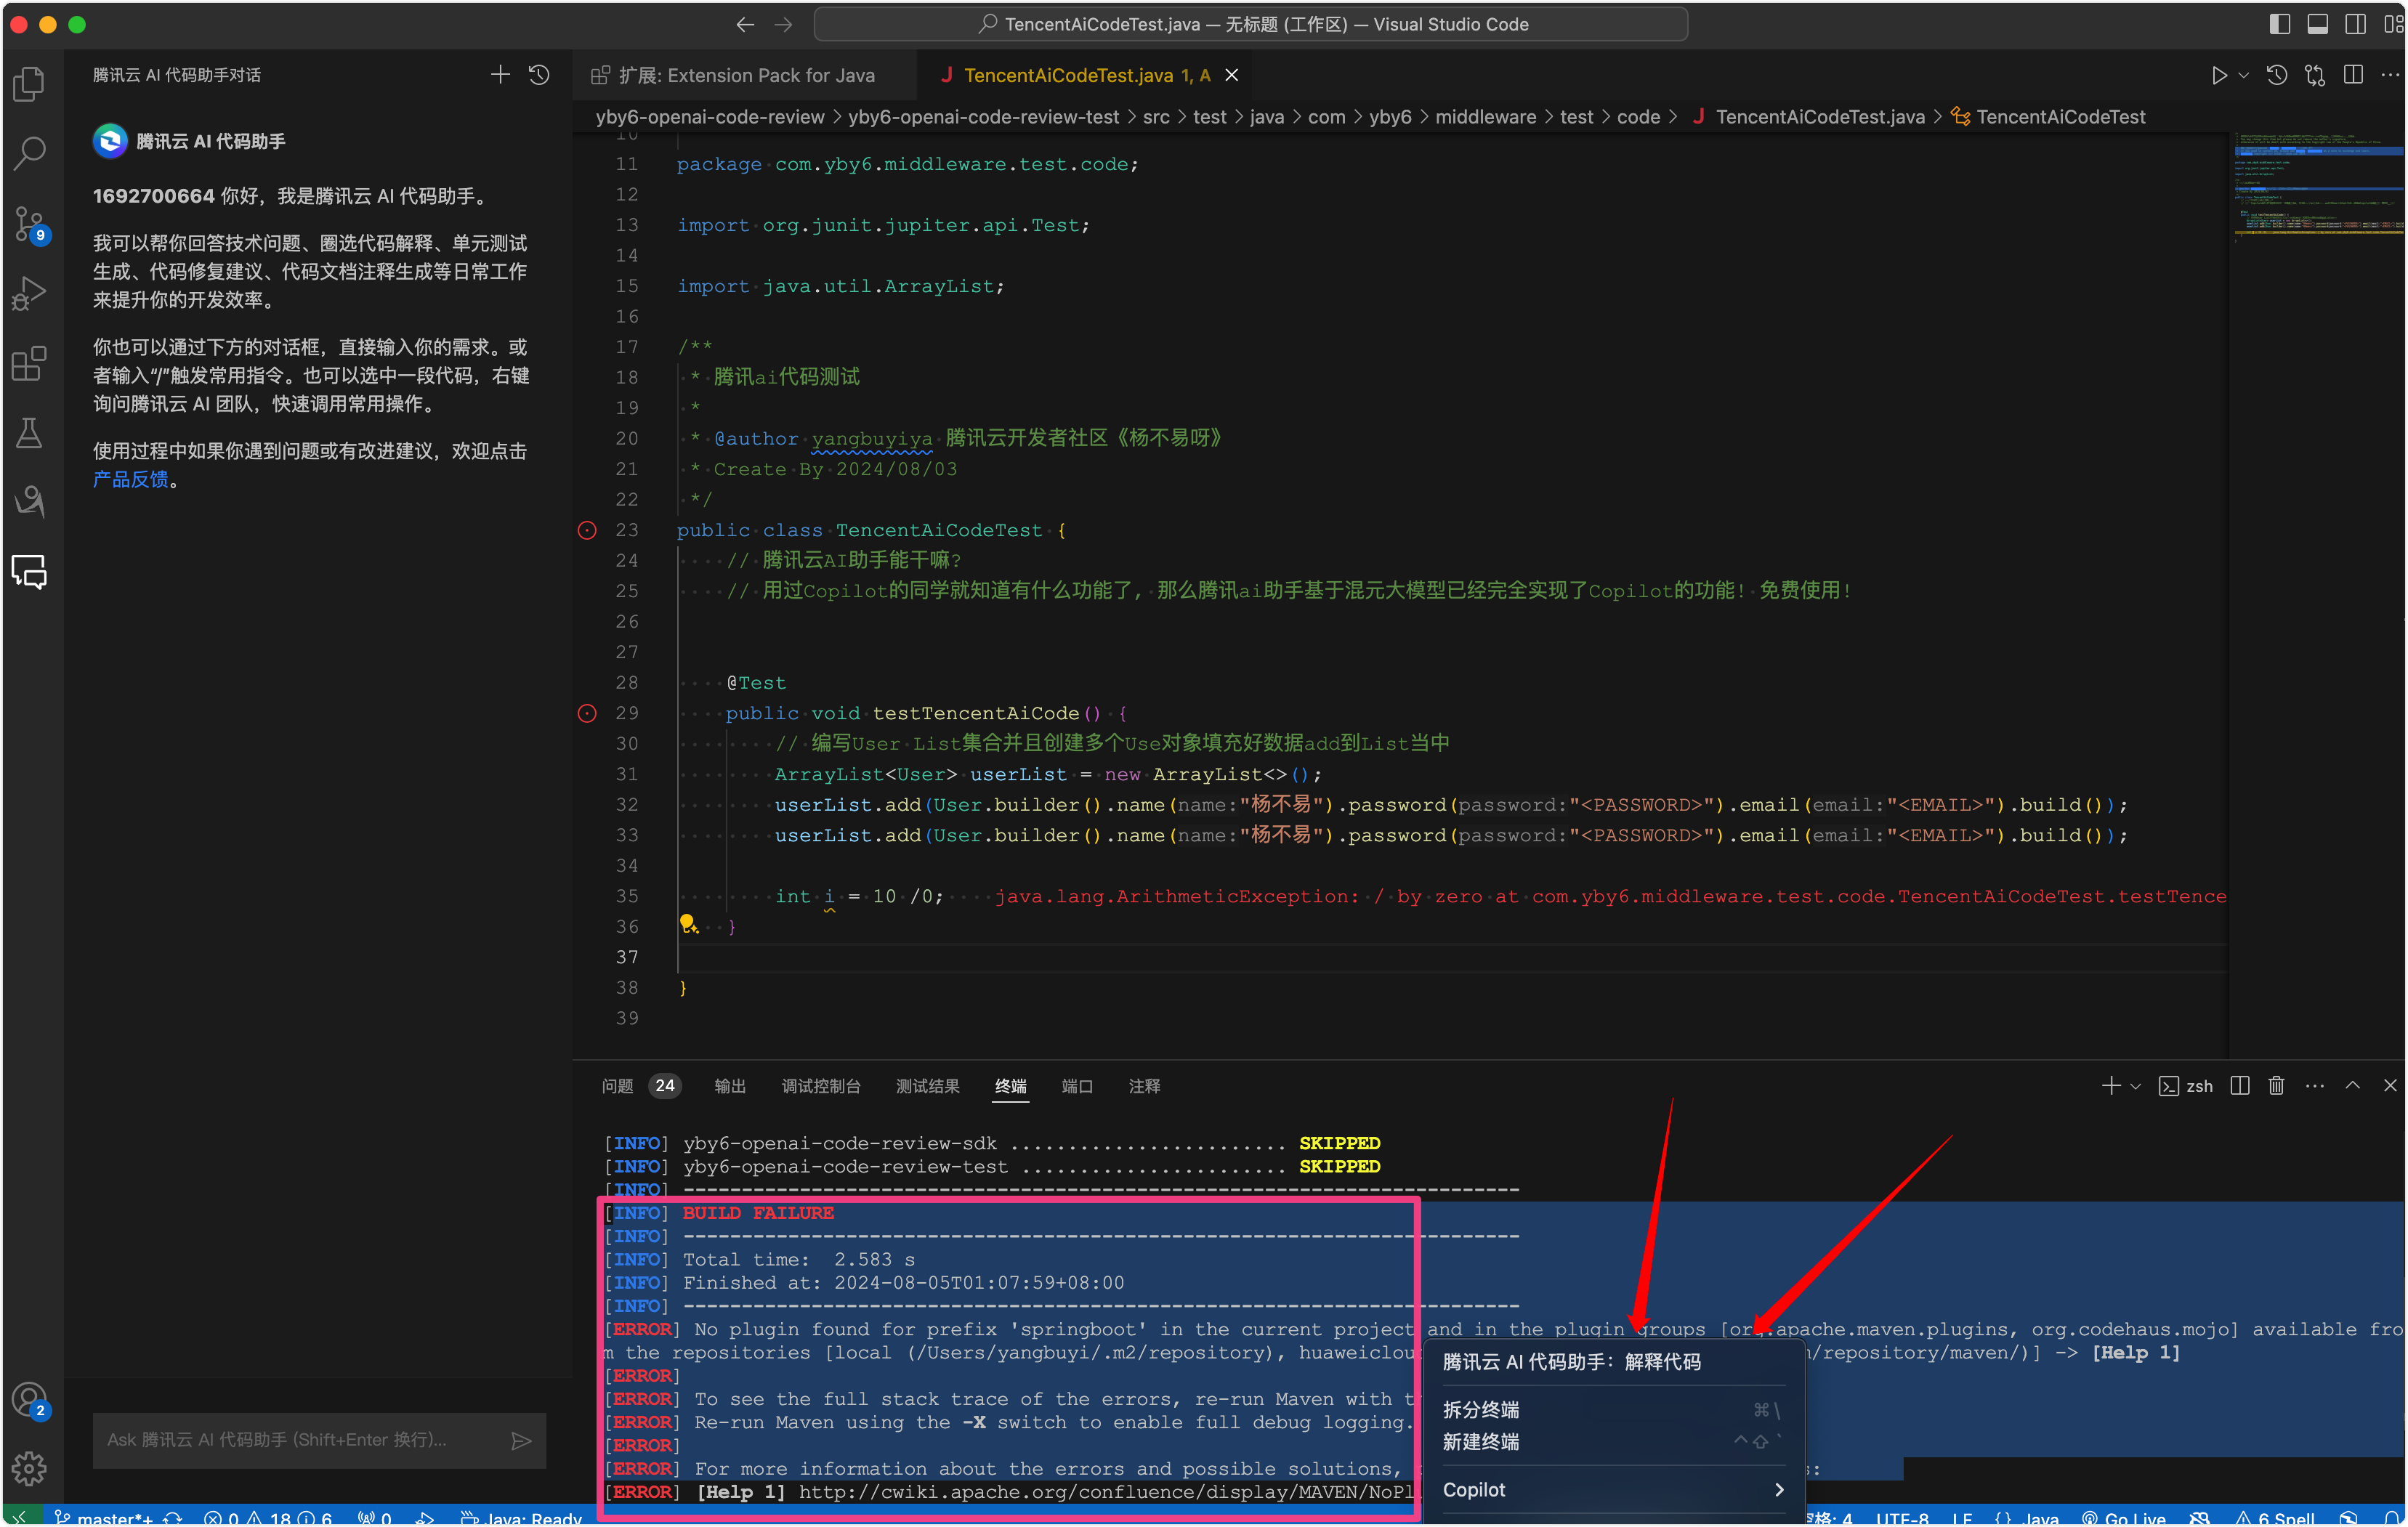Switch to 输出 output tab
This screenshot has height=1527, width=2408.
click(730, 1086)
